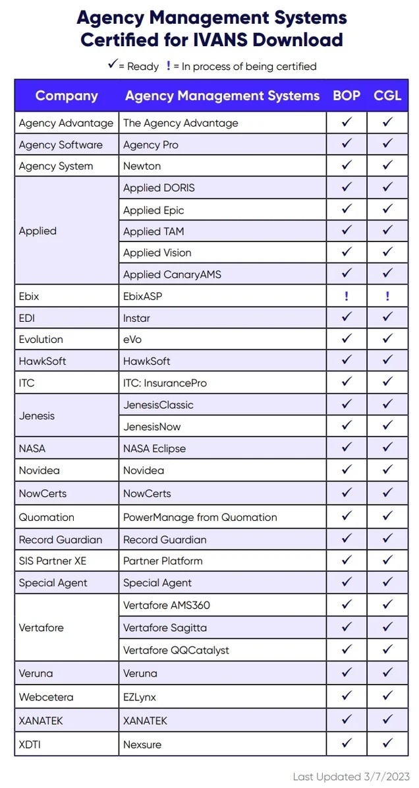Click the CGL checkmark for EZLynx

387,695
